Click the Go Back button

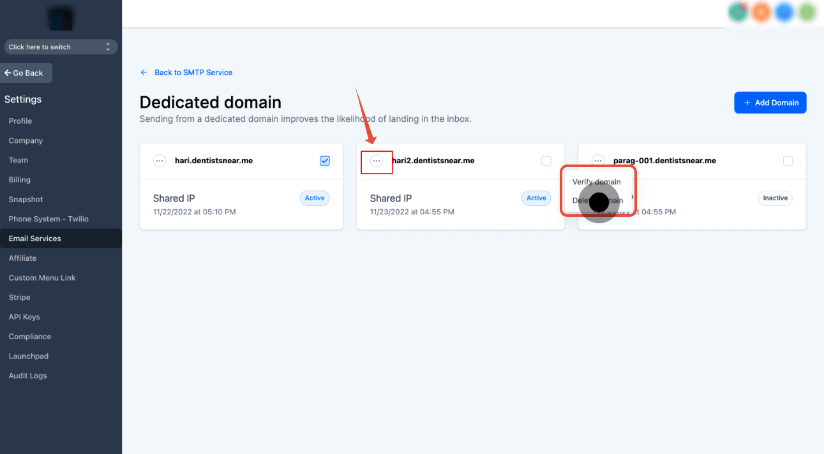(x=26, y=73)
